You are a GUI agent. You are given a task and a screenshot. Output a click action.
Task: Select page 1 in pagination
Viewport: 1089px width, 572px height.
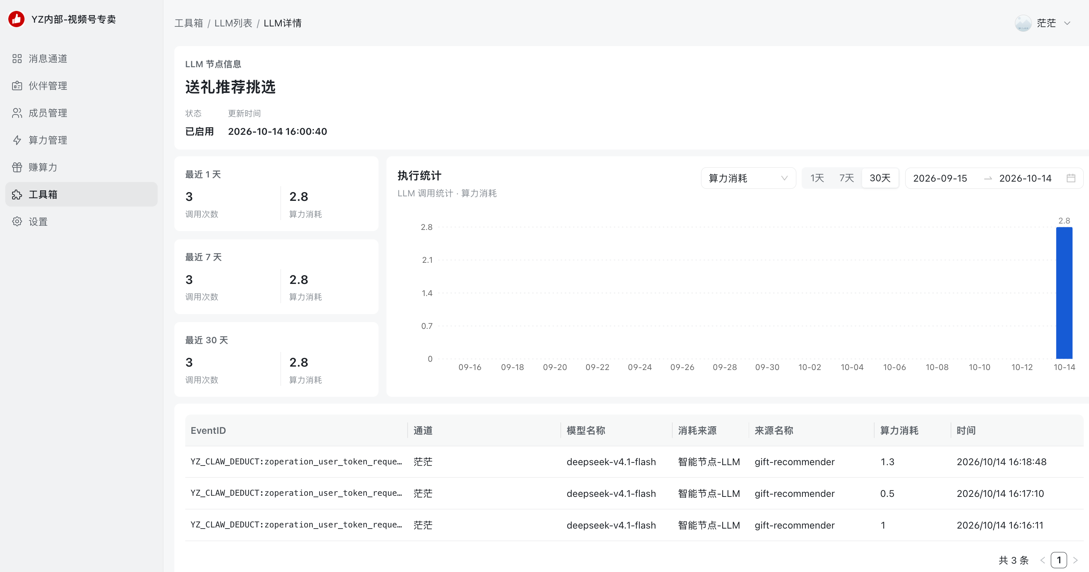tap(1059, 560)
